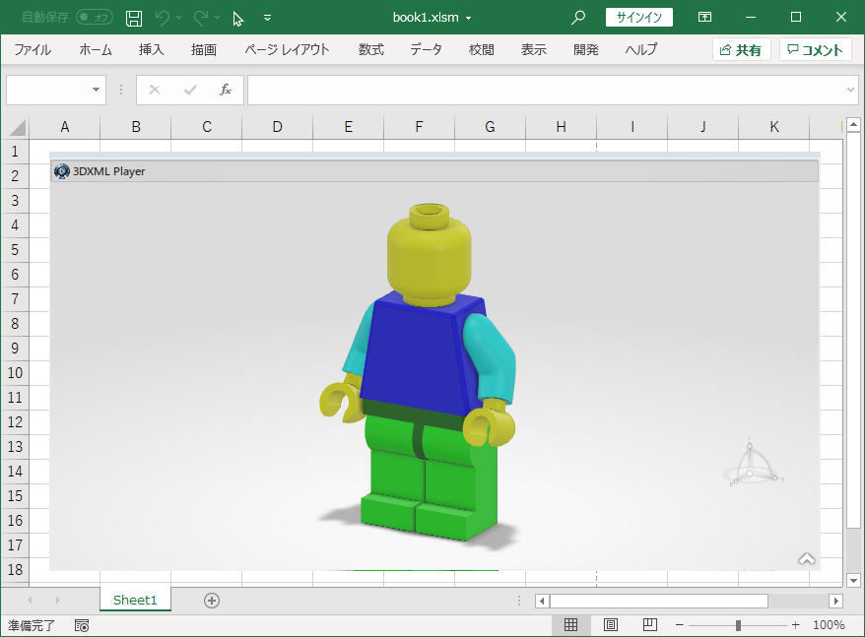Click the Undo arrow icon
Screen dimensions: 865x637
click(x=163, y=18)
